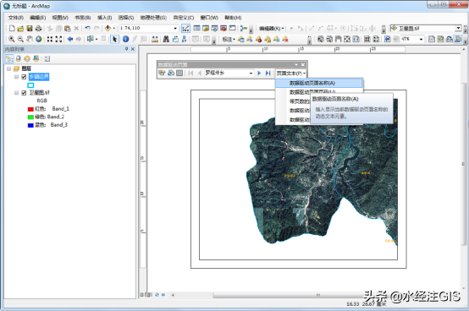Open the Measure tool
The height and width of the screenshot is (311, 469).
155,39
